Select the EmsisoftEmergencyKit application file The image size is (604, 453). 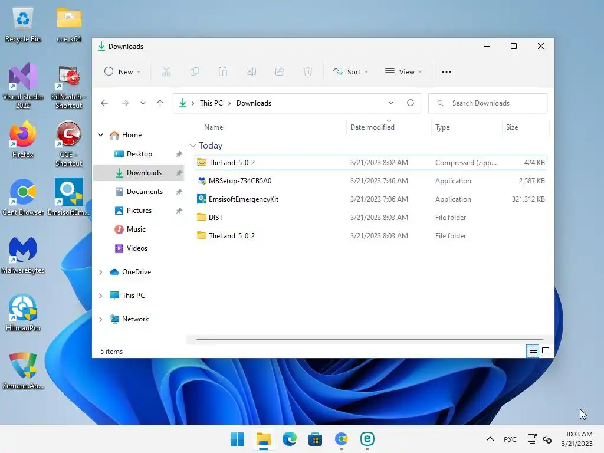(371, 199)
